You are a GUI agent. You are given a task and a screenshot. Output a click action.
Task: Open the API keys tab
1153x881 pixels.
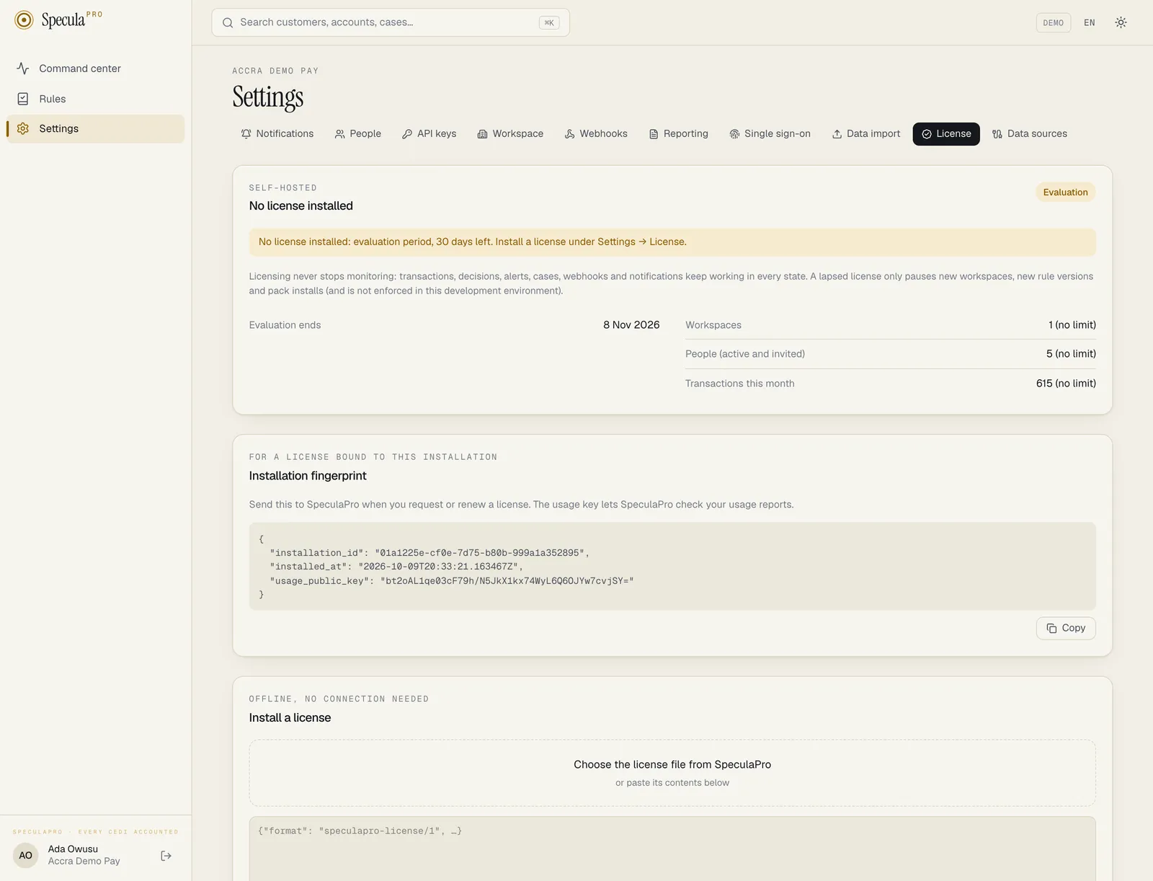point(429,134)
